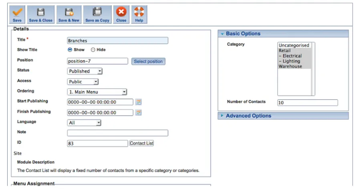
Task: Click the Select position button
Action: 148,61
